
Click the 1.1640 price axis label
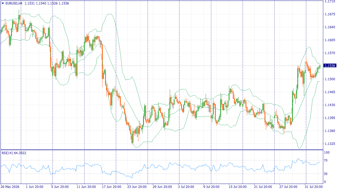330,27
